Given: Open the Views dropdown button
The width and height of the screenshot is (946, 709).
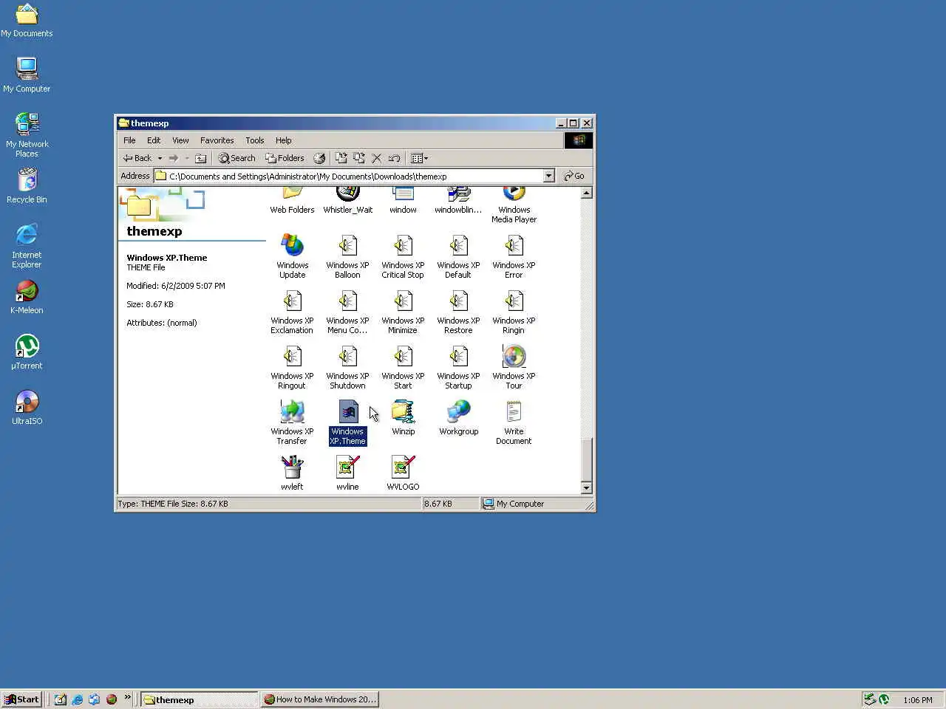Looking at the screenshot, I should (419, 158).
